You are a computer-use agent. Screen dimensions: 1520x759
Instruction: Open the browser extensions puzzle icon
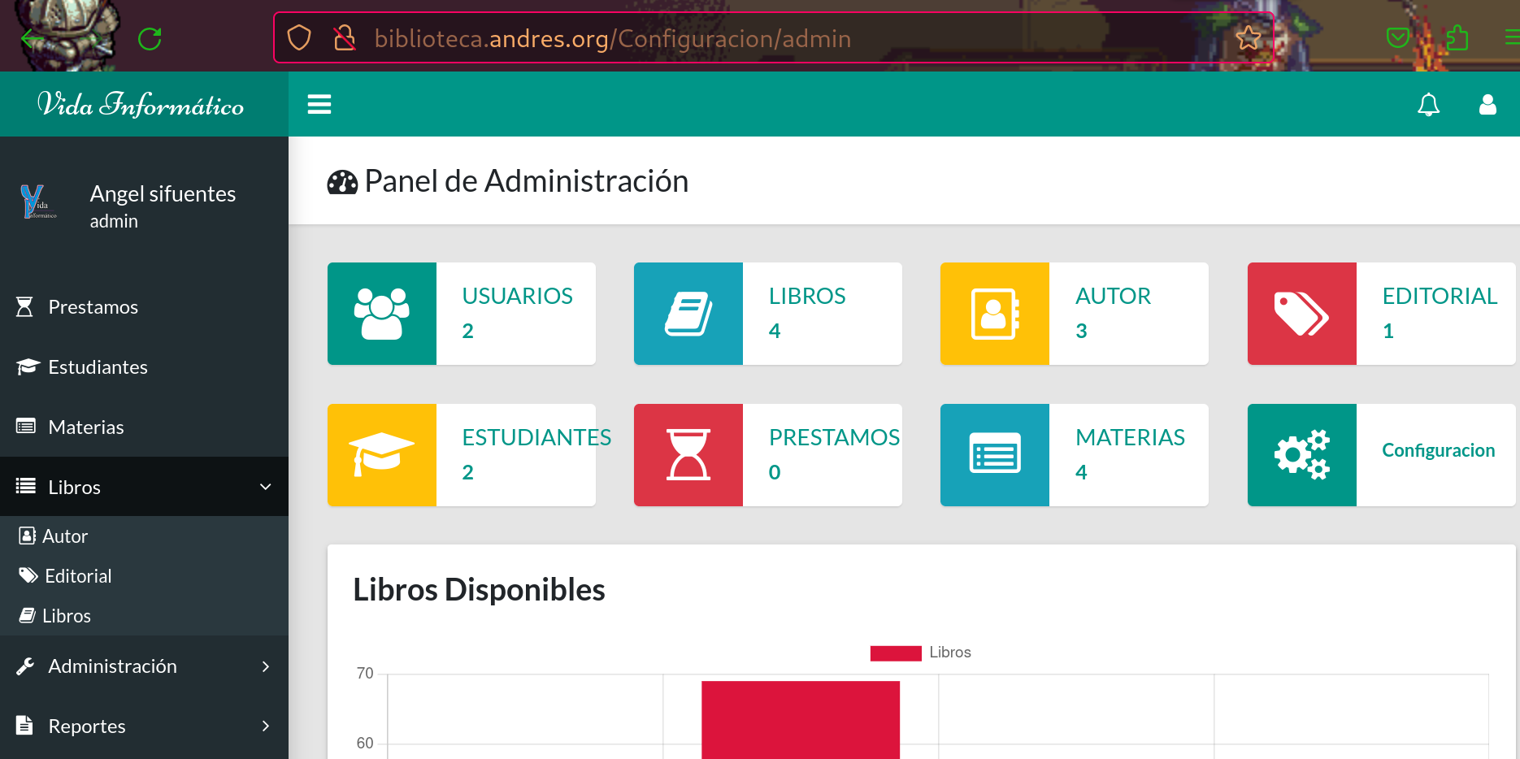coord(1457,37)
